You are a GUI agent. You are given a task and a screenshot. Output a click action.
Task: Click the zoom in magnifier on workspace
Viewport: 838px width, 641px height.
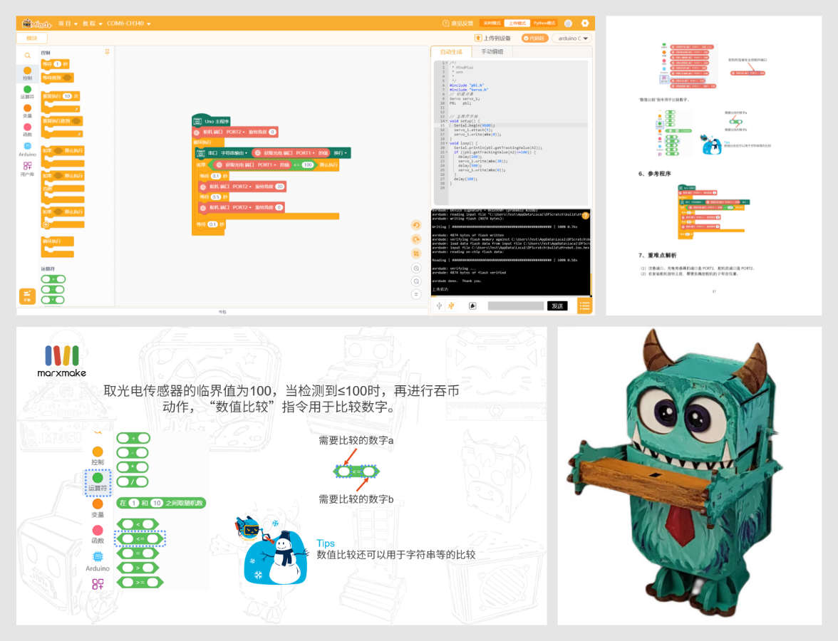(x=416, y=268)
